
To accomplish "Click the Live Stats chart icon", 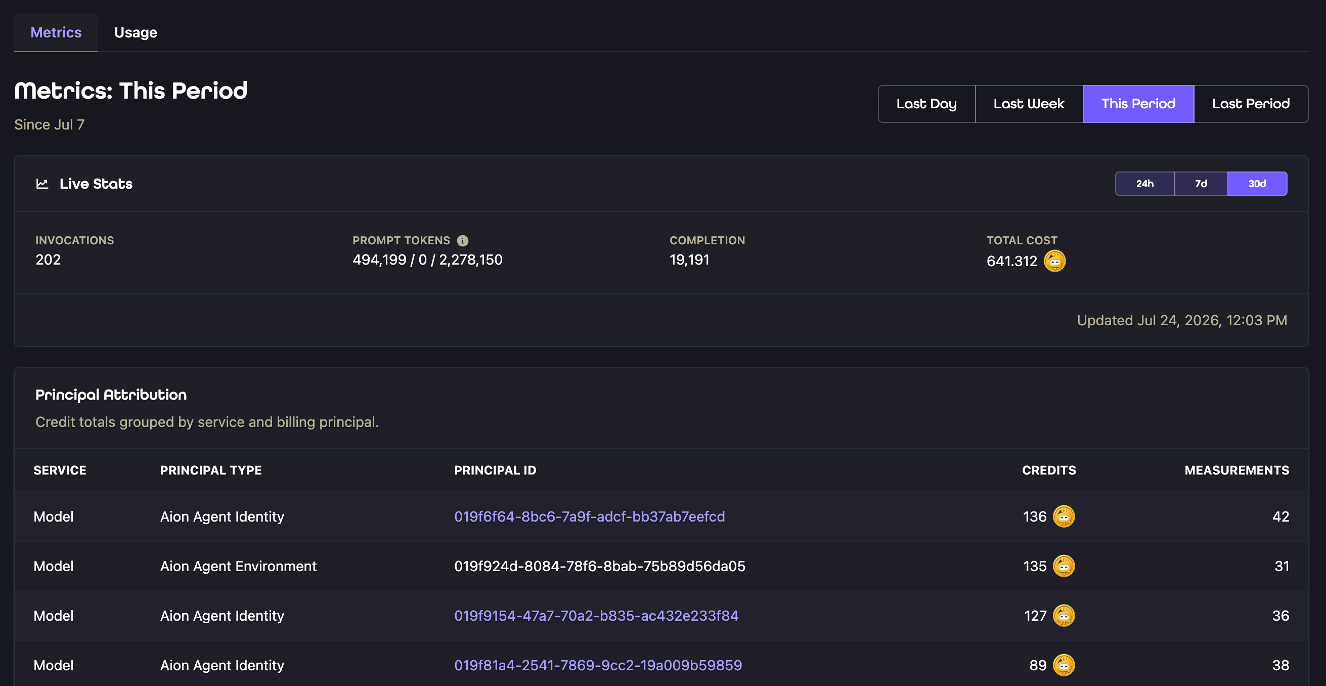I will [x=42, y=184].
